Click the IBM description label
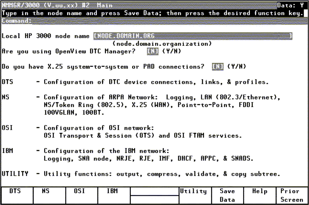 click(x=7, y=151)
